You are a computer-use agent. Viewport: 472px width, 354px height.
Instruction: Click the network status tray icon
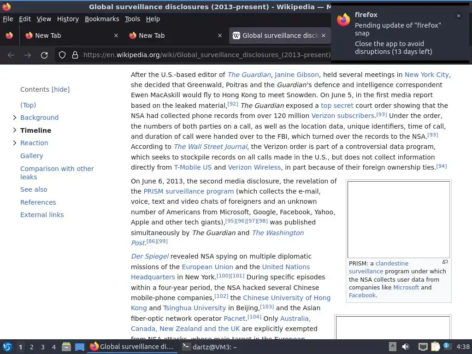click(423, 347)
